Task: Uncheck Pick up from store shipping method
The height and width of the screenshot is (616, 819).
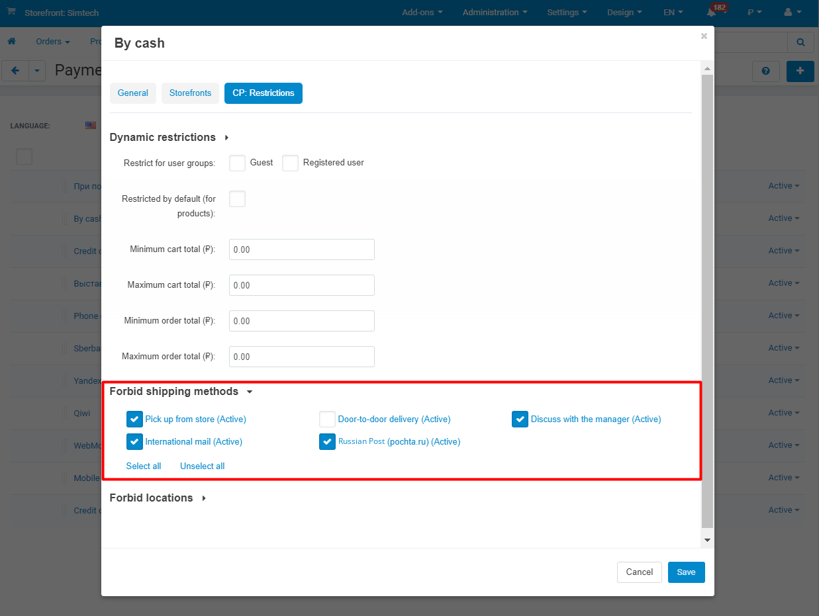Action: point(134,419)
